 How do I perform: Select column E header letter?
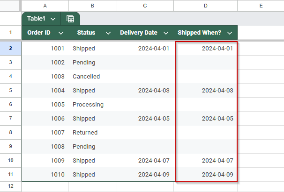coord(261,6)
